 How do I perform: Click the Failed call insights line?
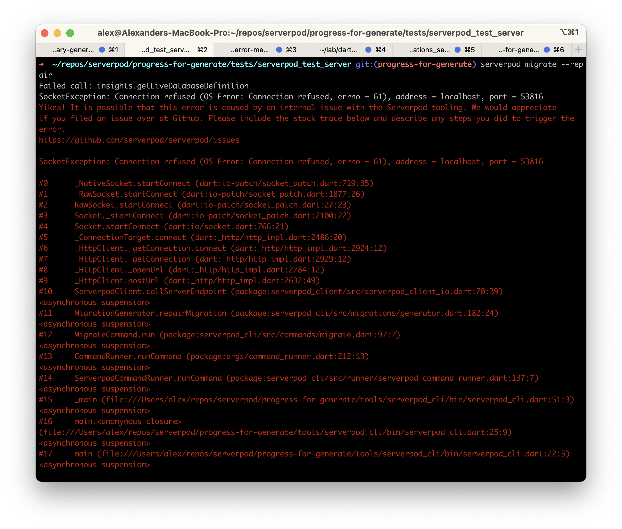(x=143, y=86)
